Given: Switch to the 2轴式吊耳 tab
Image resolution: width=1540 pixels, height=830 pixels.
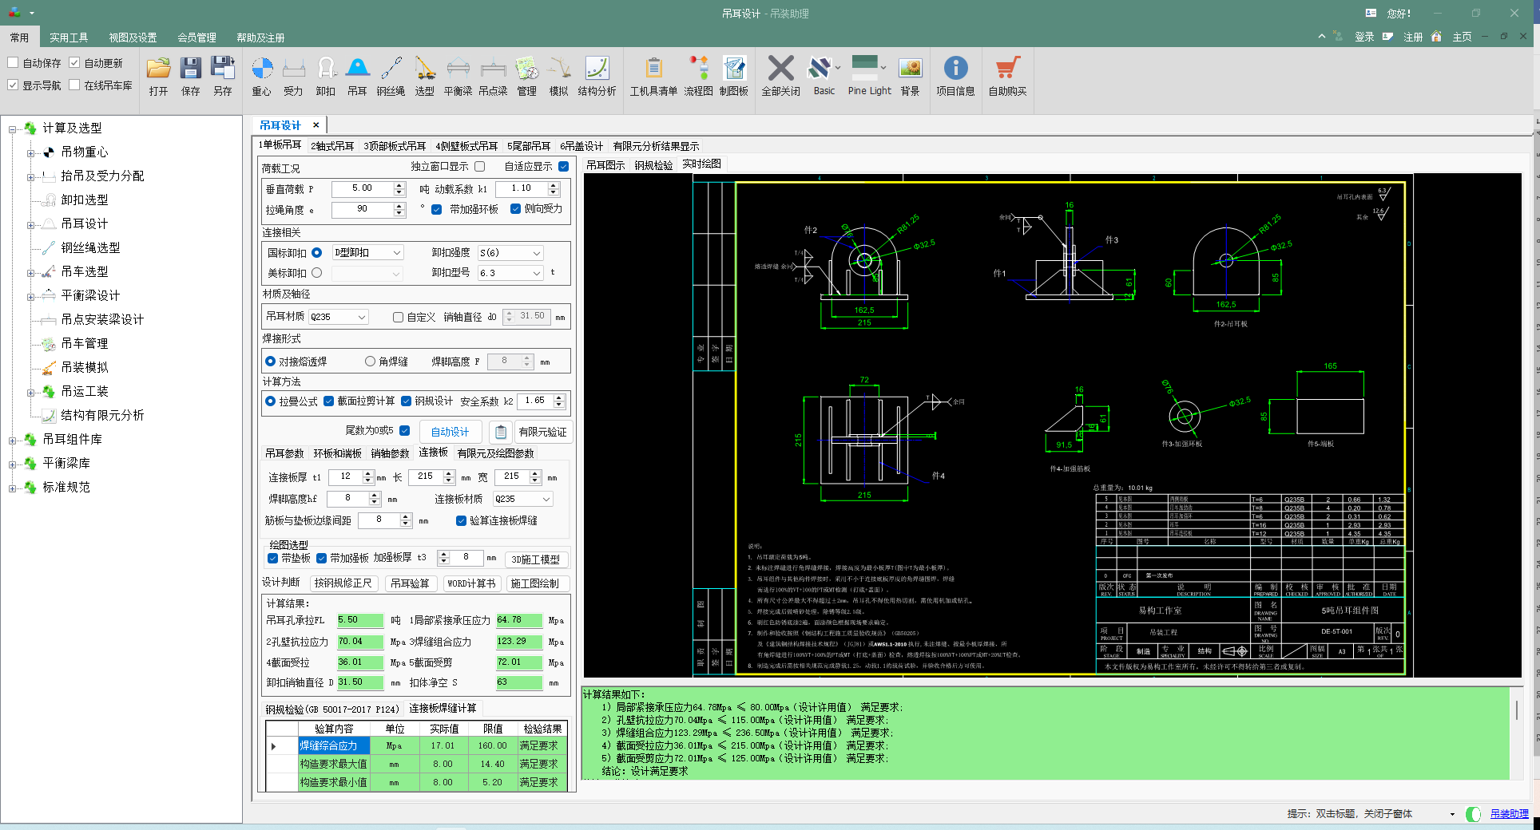Looking at the screenshot, I should [332, 146].
